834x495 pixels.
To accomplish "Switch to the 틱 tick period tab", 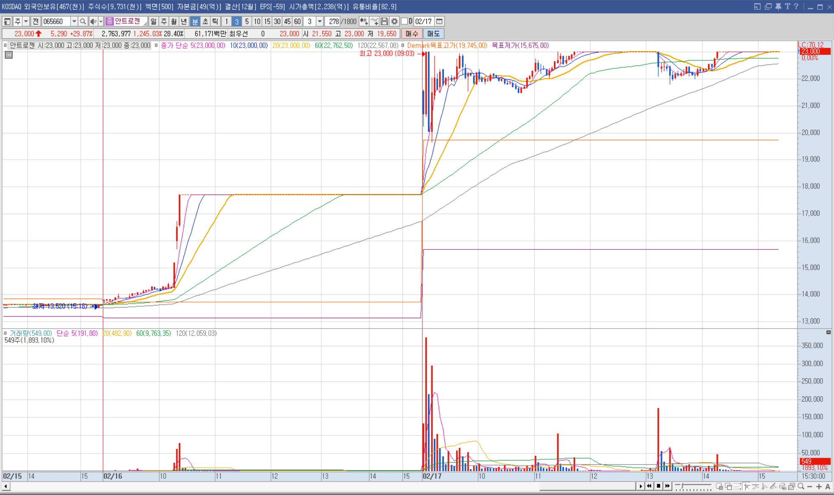I will tap(215, 21).
